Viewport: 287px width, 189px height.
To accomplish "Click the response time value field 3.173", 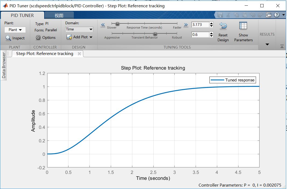I will (200, 25).
